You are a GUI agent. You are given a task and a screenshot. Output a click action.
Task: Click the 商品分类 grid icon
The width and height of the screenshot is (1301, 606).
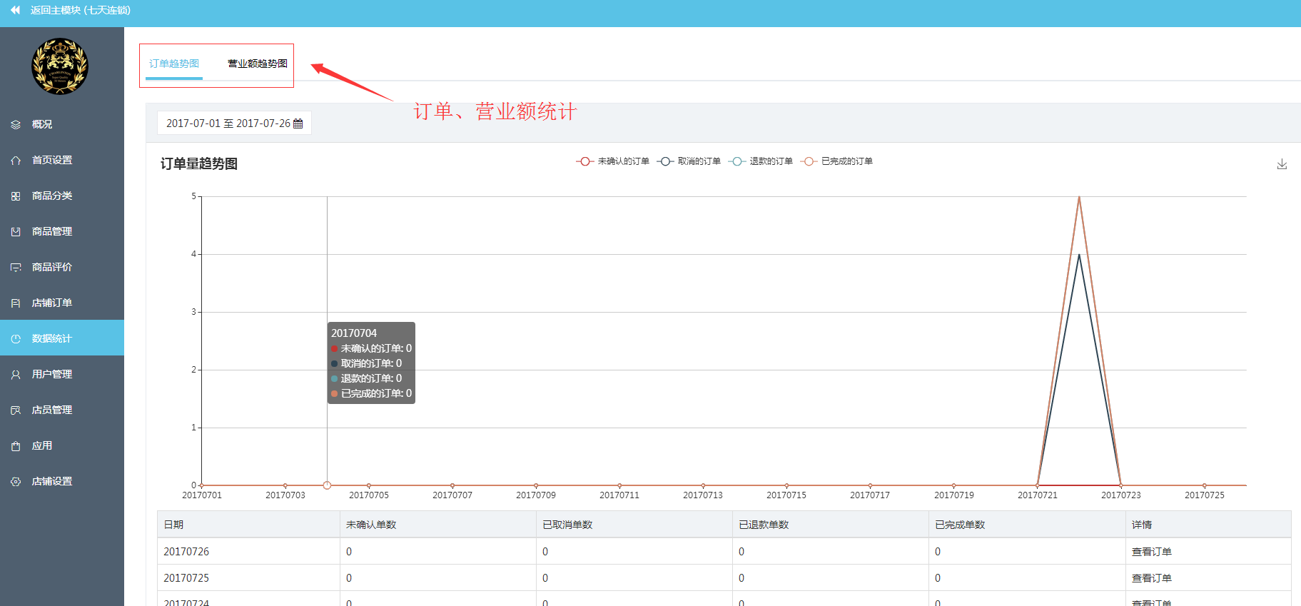click(x=16, y=196)
